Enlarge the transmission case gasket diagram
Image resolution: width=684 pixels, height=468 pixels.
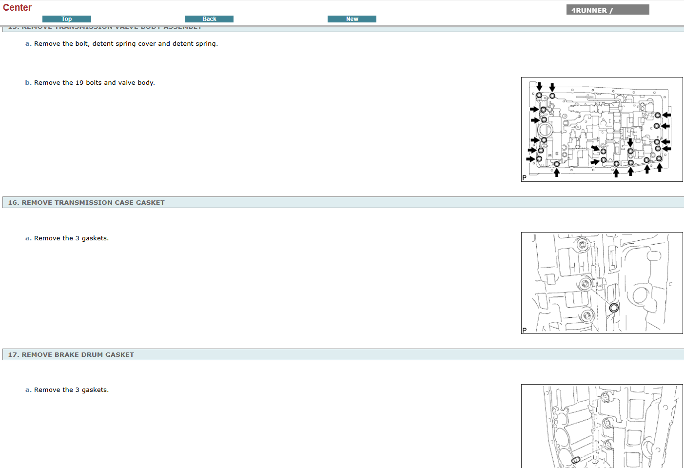[x=602, y=283]
